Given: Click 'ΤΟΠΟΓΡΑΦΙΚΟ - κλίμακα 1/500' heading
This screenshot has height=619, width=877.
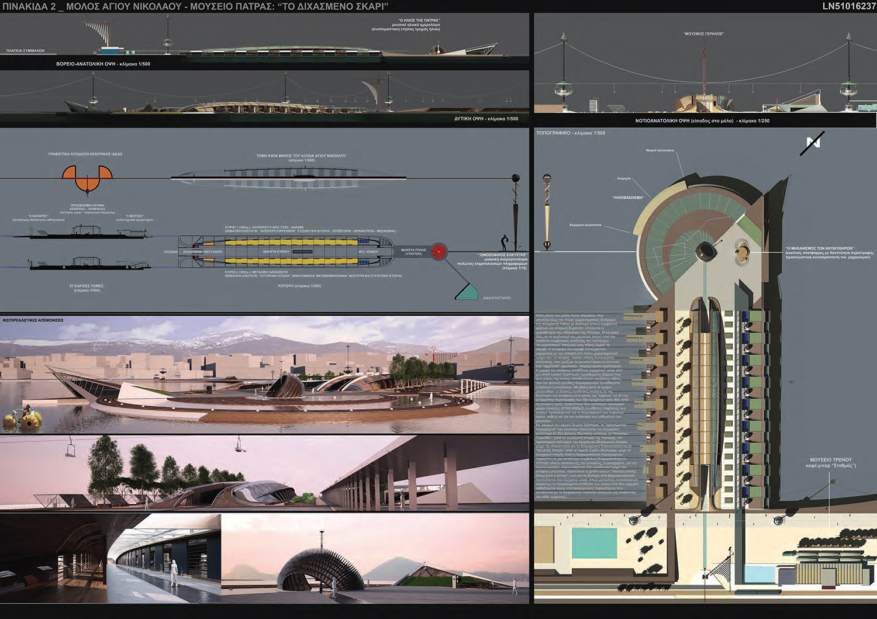Looking at the screenshot, I should point(571,133).
